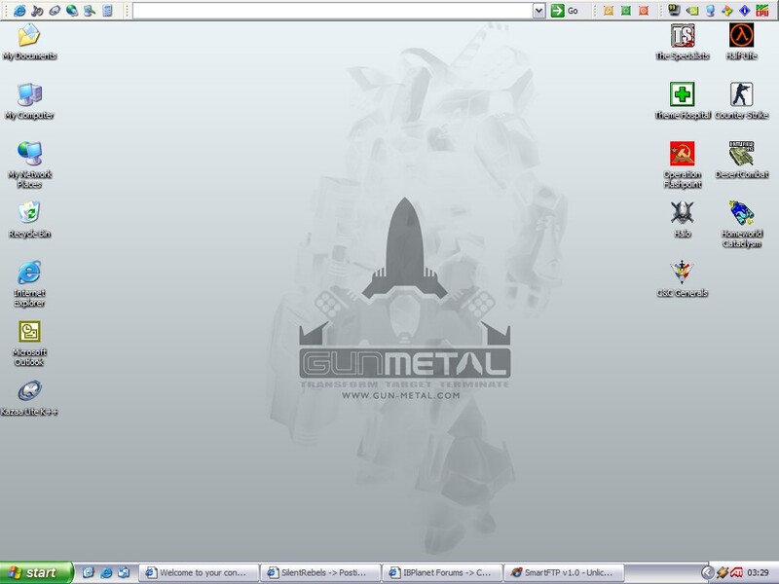Click the Go button beside address bar

[x=565, y=11]
